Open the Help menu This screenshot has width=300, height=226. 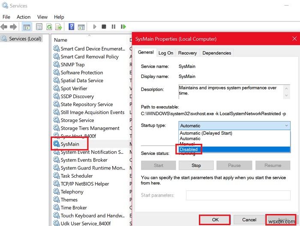point(59,17)
